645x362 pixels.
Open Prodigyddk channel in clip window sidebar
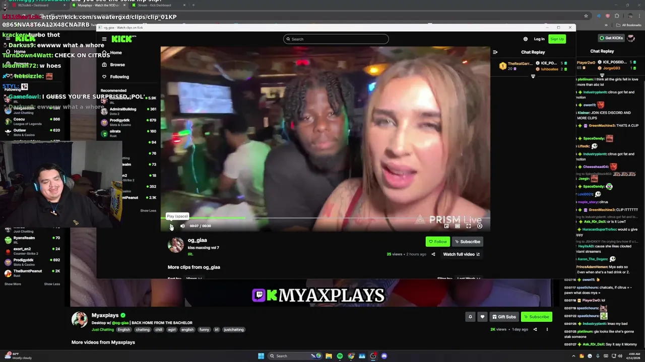tap(128, 122)
